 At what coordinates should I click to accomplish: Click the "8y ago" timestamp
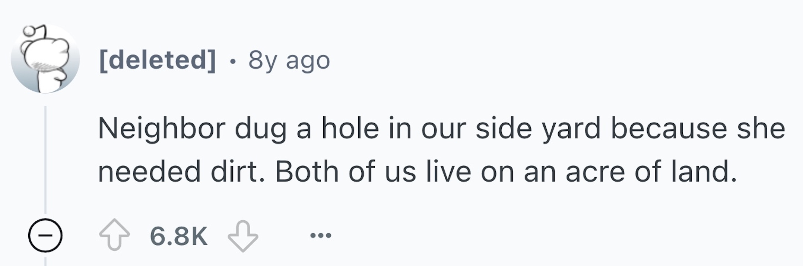pyautogui.click(x=289, y=60)
